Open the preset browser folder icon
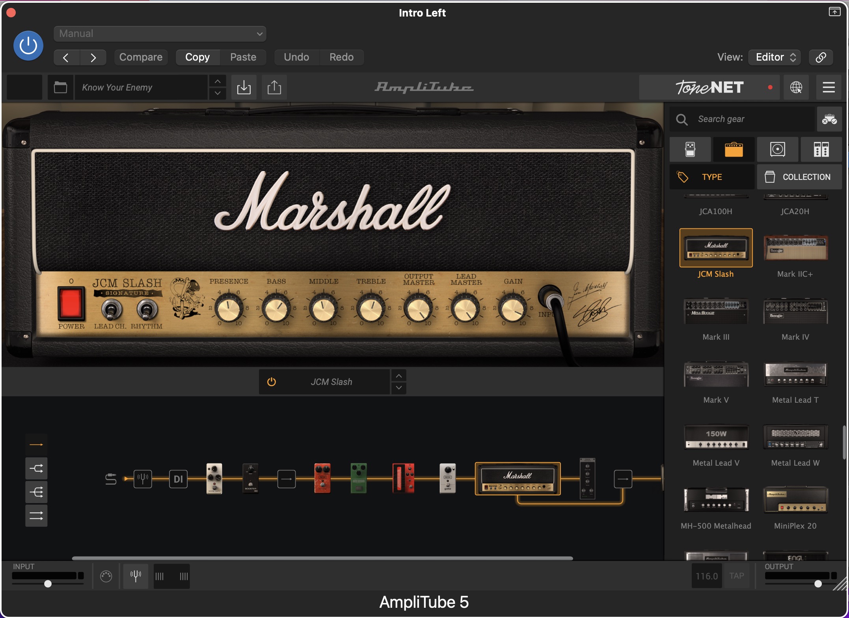This screenshot has width=849, height=618. coord(60,87)
